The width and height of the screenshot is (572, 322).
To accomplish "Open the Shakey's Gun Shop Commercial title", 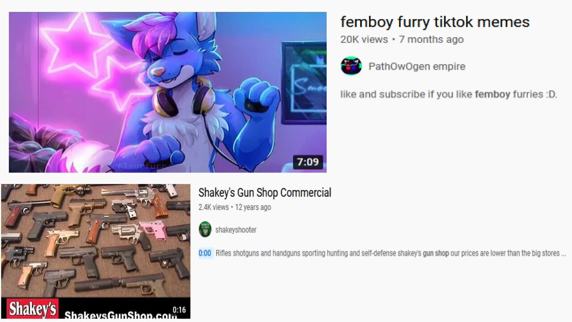I will (x=265, y=193).
